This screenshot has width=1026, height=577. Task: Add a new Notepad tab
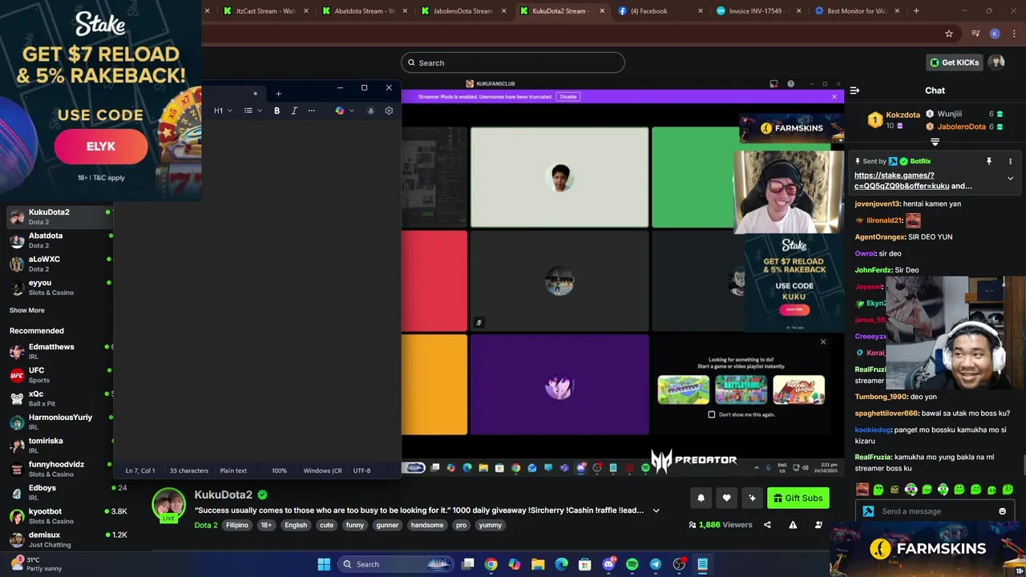[x=278, y=94]
